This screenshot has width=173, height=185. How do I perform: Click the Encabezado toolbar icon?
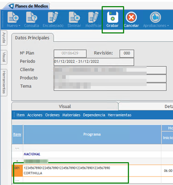click(x=53, y=17)
